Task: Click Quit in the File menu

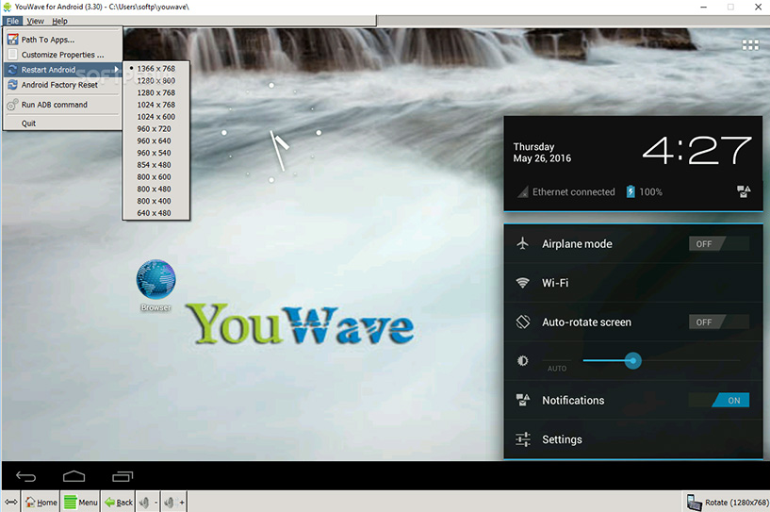Action: pos(63,124)
